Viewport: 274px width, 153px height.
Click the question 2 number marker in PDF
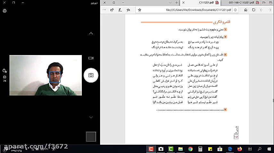(226, 37)
